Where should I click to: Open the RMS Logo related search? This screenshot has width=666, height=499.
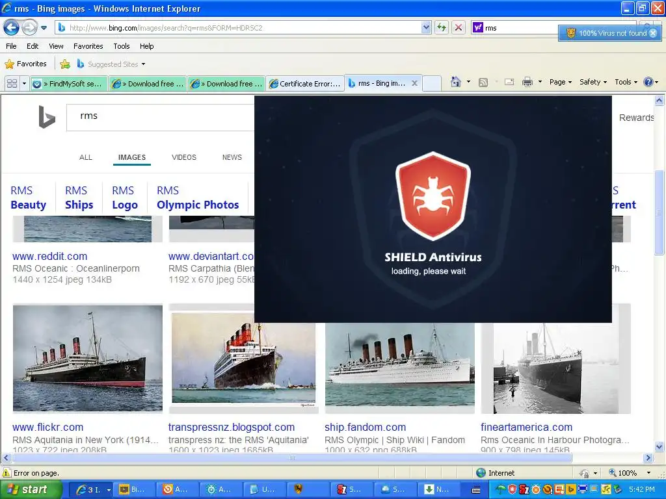(x=124, y=198)
